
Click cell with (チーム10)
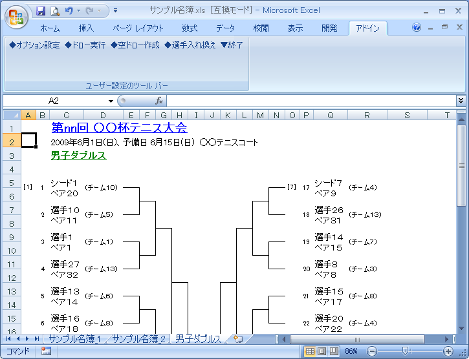(x=101, y=187)
